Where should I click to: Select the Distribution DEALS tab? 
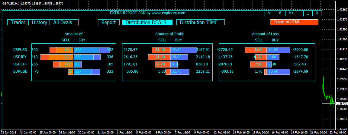(147, 22)
